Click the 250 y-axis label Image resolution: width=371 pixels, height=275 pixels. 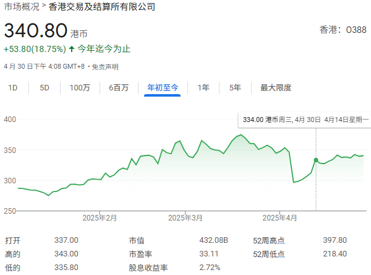click(x=10, y=211)
